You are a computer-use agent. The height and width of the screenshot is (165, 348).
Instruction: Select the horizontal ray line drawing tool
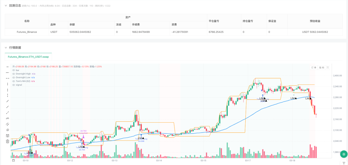(x=7, y=72)
